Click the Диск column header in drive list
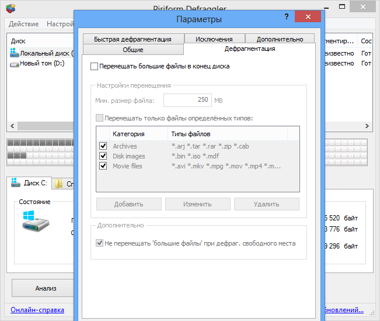Screen dimensions: 380x321 pyautogui.click(x=40, y=41)
